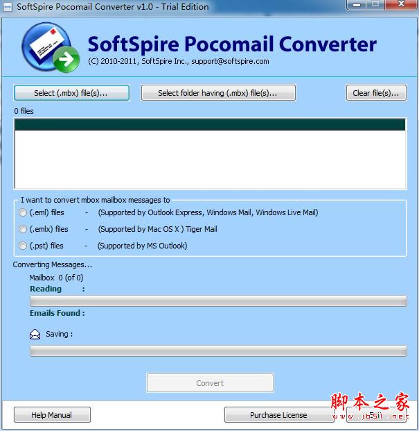Click the Saving progress bar
Screen dimensions: 419x431
tap(217, 351)
